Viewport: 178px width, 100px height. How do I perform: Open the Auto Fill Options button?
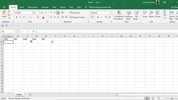pyautogui.click(x=53, y=42)
